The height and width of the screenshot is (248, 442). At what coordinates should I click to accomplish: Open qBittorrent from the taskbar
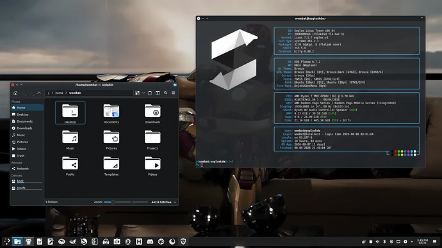[x=161, y=241]
